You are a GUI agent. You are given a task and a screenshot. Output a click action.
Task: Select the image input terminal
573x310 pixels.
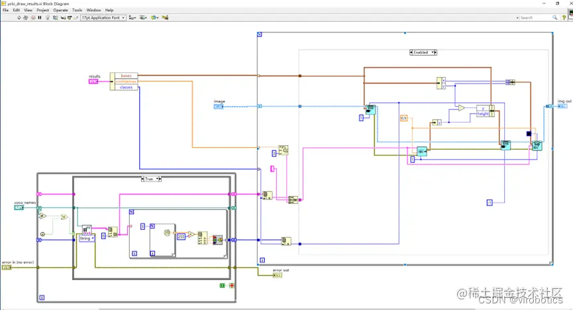coord(219,107)
